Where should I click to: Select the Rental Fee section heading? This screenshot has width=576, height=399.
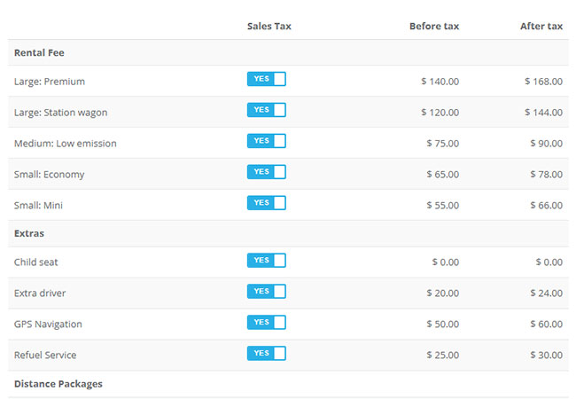(x=39, y=52)
